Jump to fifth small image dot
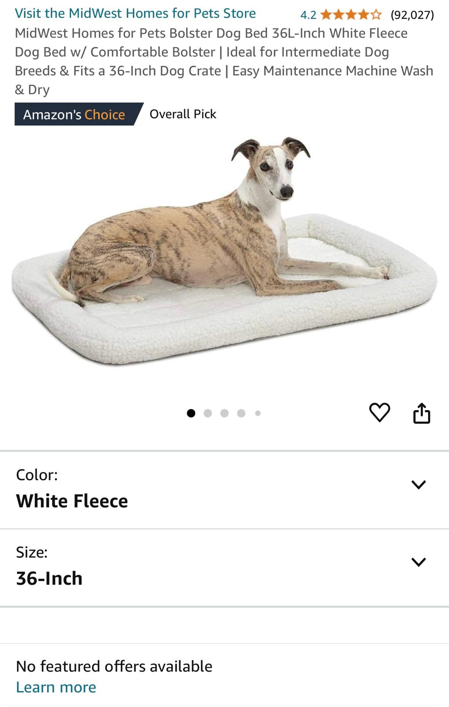Screen dimensions: 449x707 click(258, 413)
